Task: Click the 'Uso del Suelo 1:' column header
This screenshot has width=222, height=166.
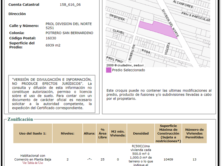Action: pos(33,133)
